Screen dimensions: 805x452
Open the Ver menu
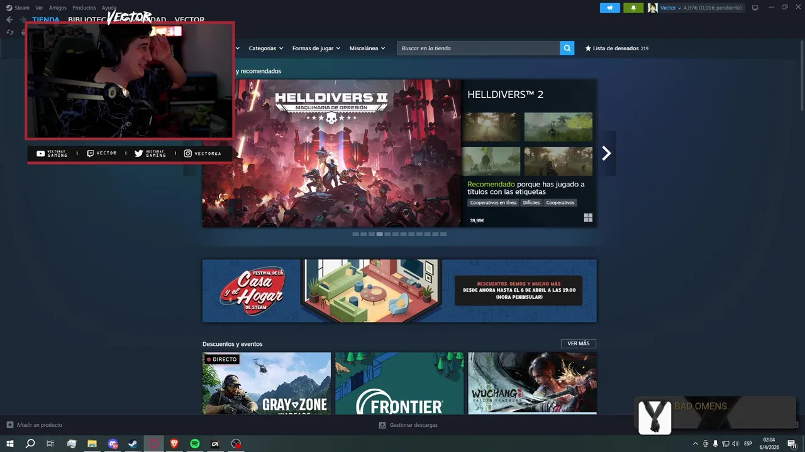pos(40,8)
